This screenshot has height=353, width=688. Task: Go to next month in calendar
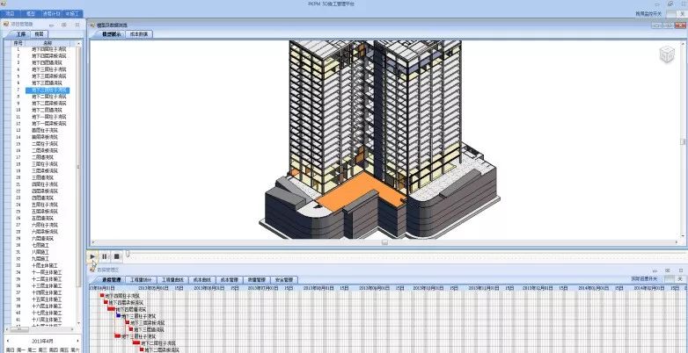[78, 341]
